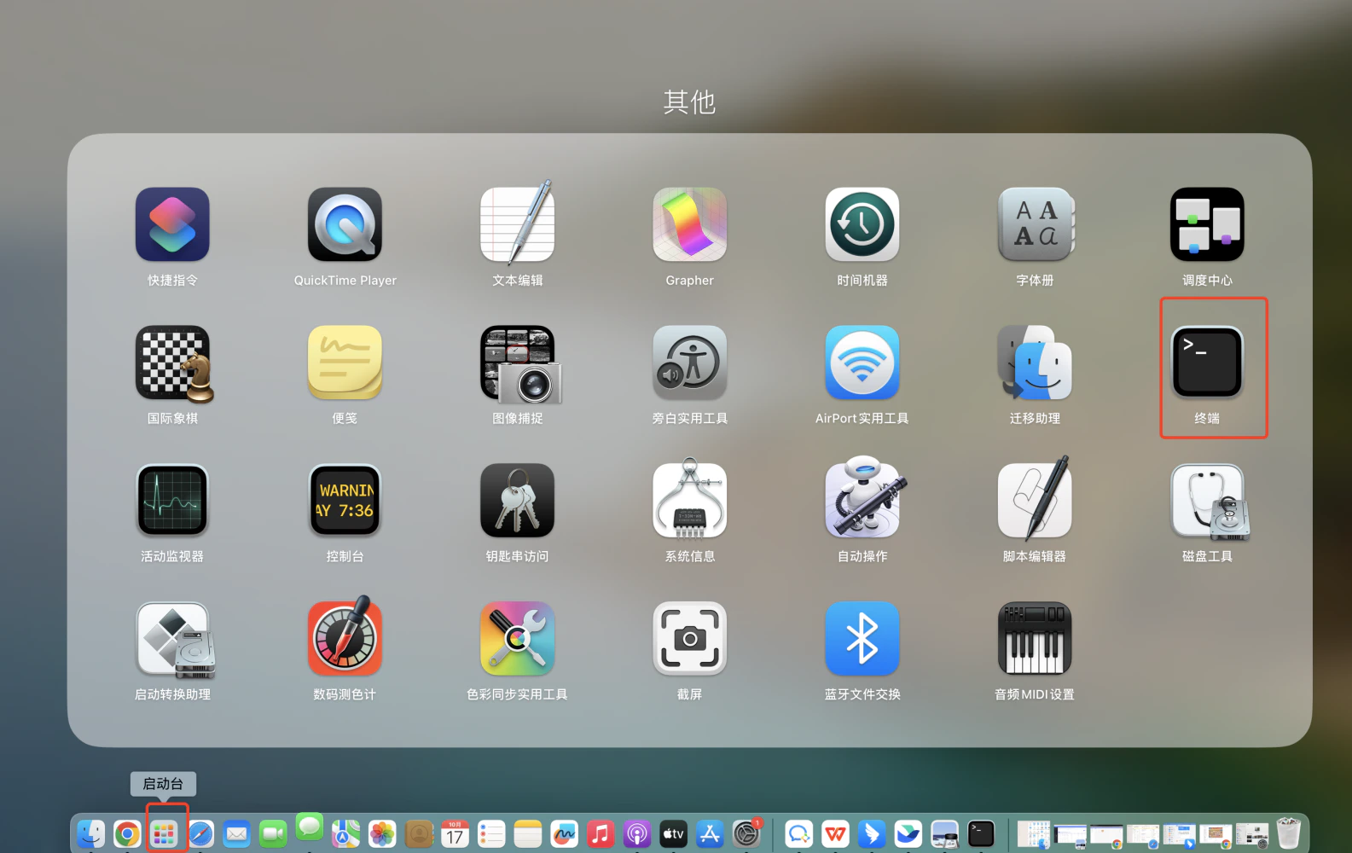The image size is (1352, 853).
Task: Launch 控制台 (Console) app
Action: [x=345, y=501]
